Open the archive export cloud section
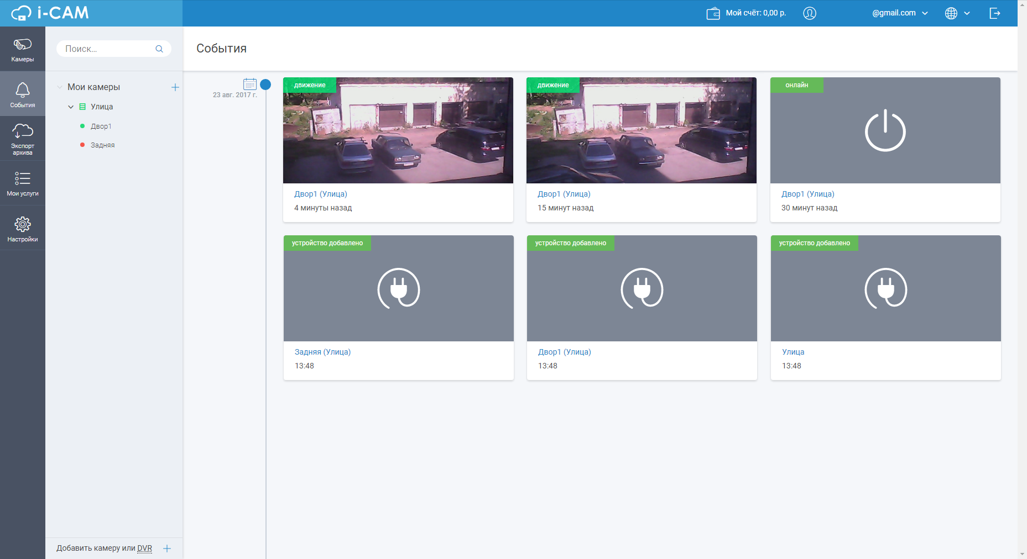1027x559 pixels. 23,139
